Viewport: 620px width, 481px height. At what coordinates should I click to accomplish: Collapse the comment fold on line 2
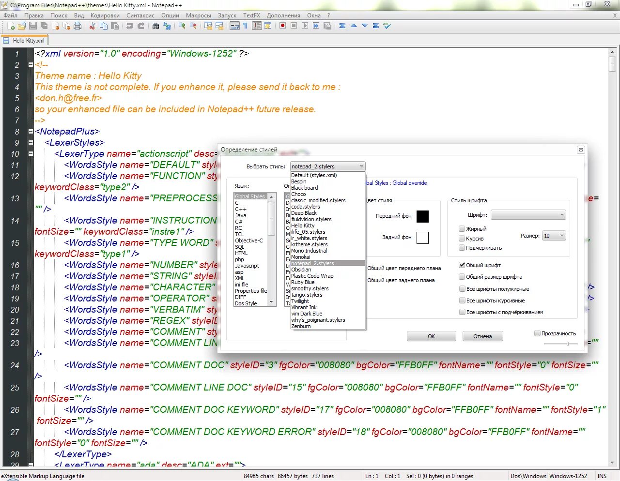[x=31, y=65]
